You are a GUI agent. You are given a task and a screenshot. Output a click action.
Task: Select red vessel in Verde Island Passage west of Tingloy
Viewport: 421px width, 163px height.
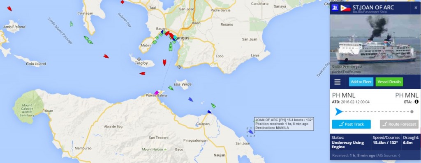[106, 56]
